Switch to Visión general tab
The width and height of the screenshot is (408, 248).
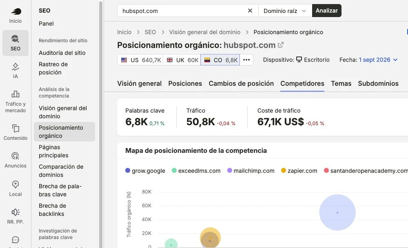[x=139, y=83]
